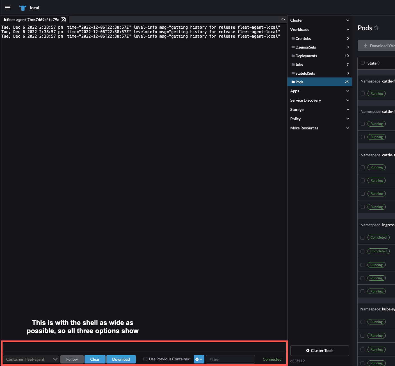Viewport: 395px width, 366px height.
Task: Open the Container: fleet-agent dropdown
Action: (x=31, y=359)
